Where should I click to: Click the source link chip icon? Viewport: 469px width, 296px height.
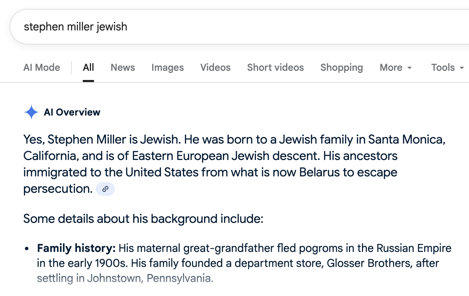pyautogui.click(x=105, y=189)
